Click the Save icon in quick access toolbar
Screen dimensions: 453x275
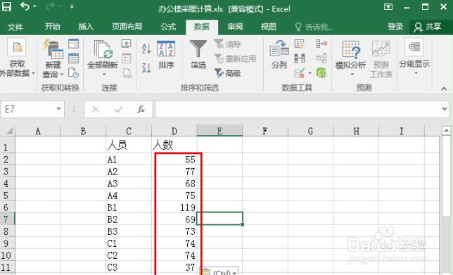[x=6, y=6]
